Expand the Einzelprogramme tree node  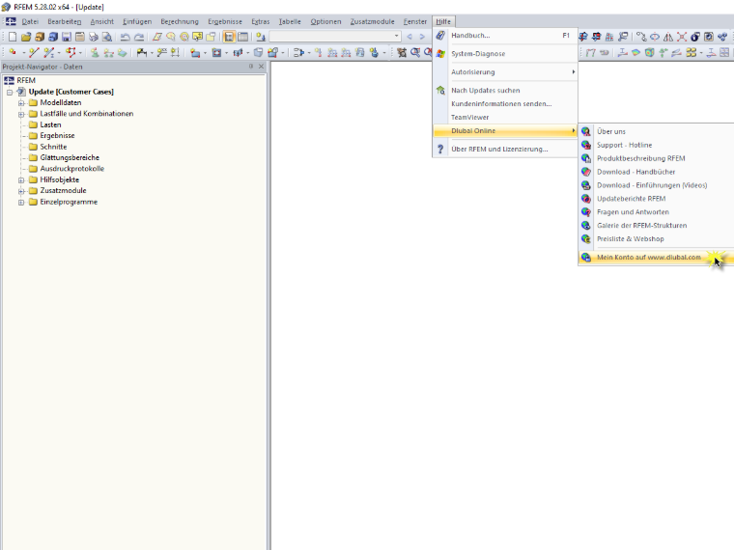point(21,202)
